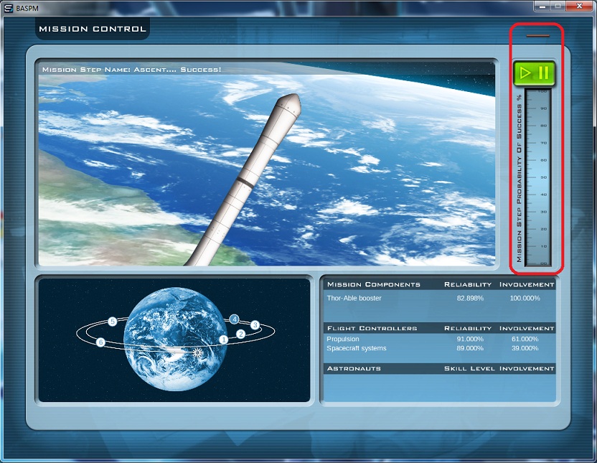Click orbit step marker 1

click(x=223, y=339)
